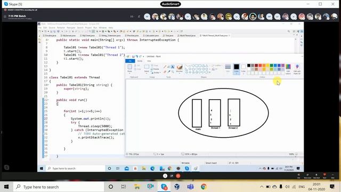Toggle the microphone mute button in Skype
Image resolution: width=341 pixels, height=192 pixels.
pos(165,176)
